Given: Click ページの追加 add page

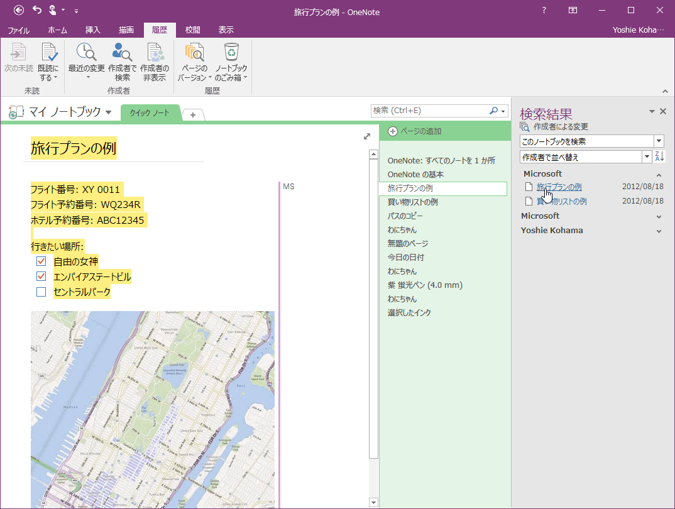Looking at the screenshot, I should coord(415,131).
